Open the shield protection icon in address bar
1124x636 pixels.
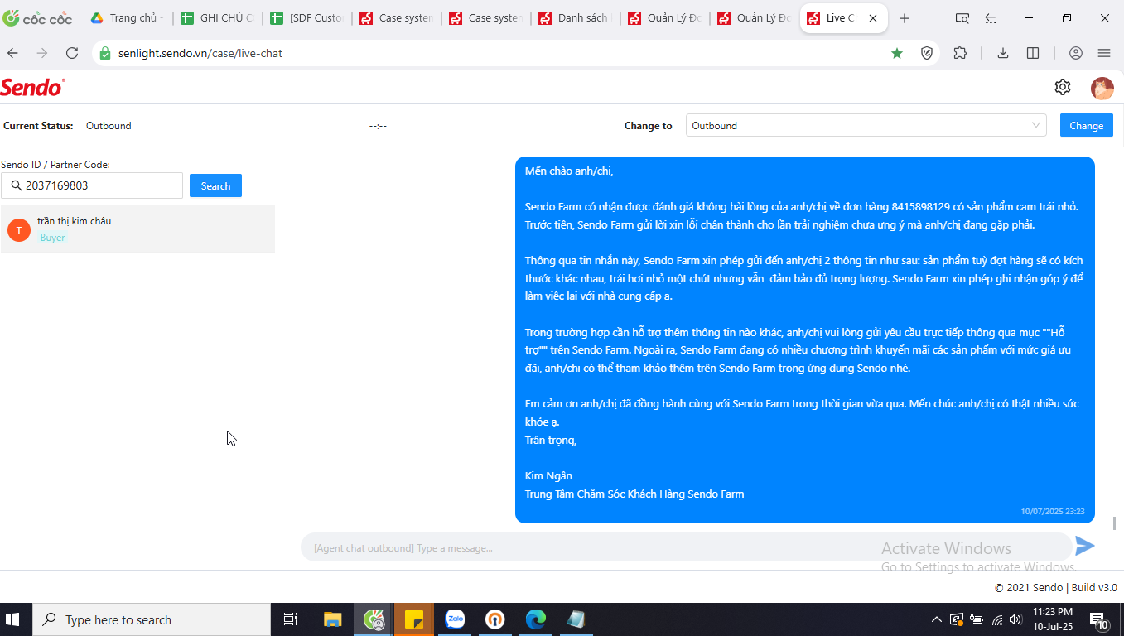928,53
